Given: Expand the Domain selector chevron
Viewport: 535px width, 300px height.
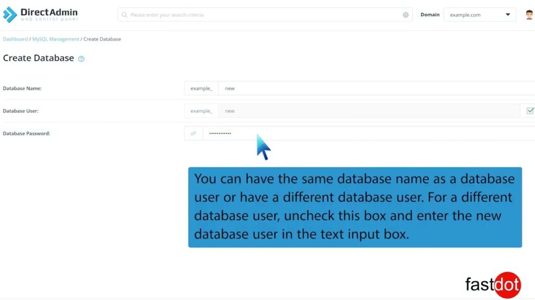Looking at the screenshot, I should (x=507, y=15).
